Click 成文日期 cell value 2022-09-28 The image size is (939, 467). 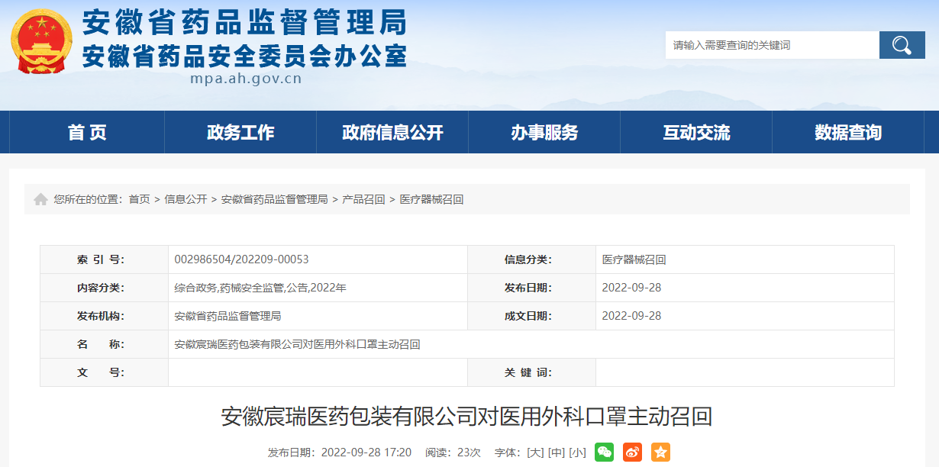631,316
